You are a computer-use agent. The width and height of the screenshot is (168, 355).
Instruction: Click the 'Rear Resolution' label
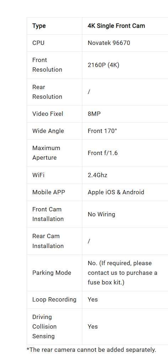47,92
